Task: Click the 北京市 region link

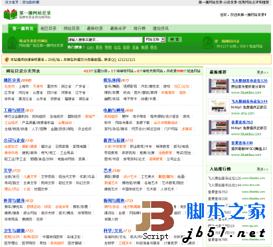Action: click(x=9, y=86)
